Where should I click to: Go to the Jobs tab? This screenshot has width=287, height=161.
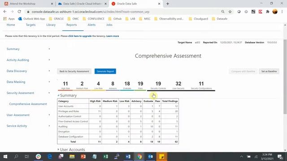click(x=109, y=25)
